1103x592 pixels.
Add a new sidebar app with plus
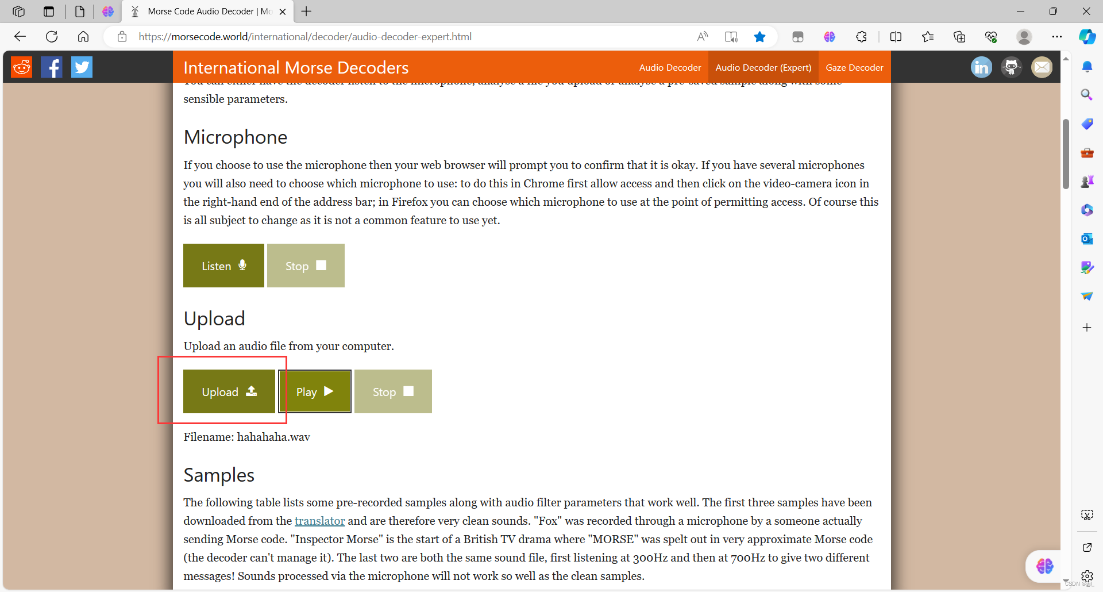click(1087, 328)
